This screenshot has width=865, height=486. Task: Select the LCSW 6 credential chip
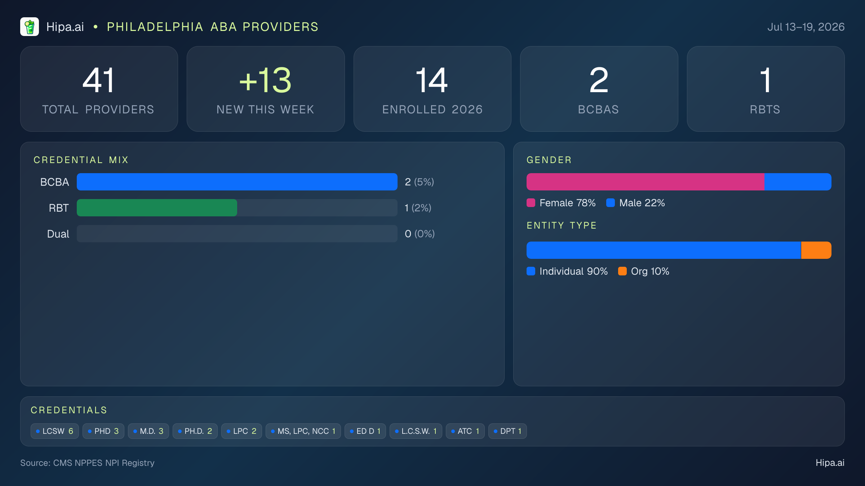(55, 431)
